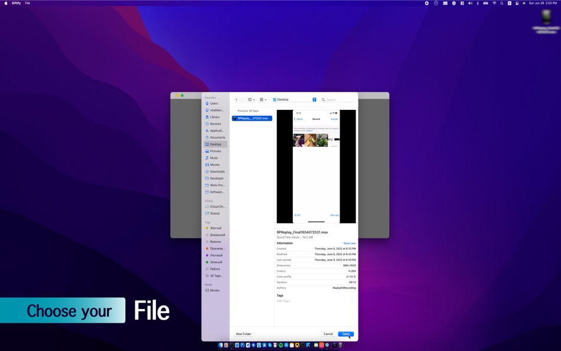Go to the Downloads folder

click(x=215, y=171)
